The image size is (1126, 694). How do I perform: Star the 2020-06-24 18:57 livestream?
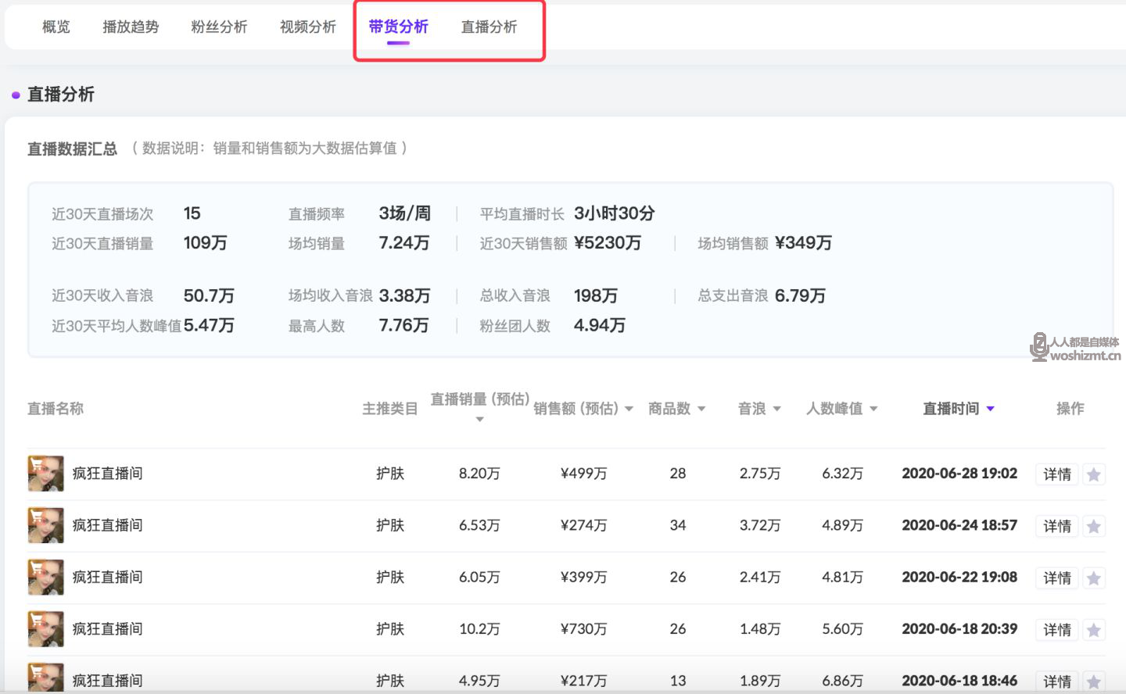pos(1094,526)
